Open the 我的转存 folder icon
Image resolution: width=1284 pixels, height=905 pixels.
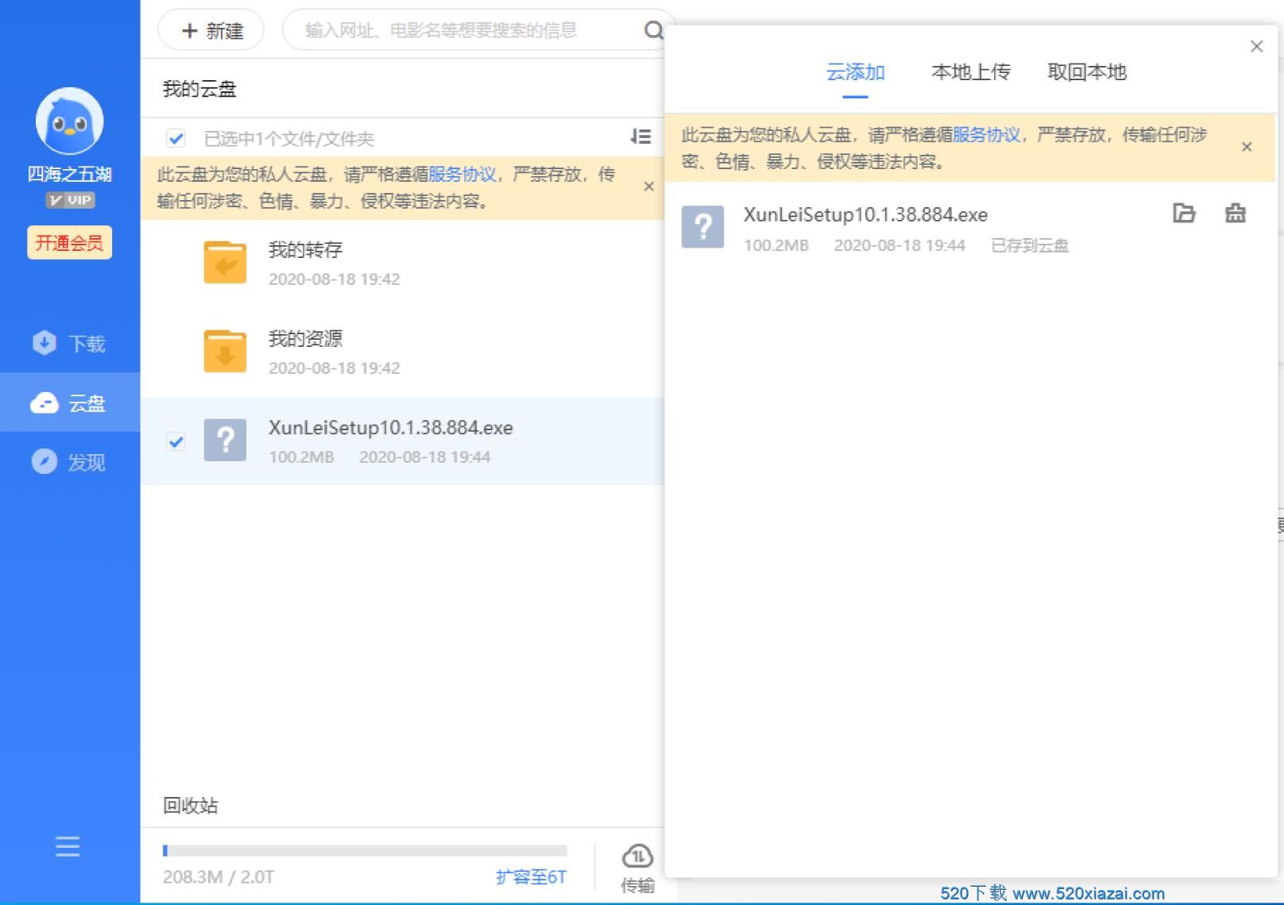click(225, 262)
